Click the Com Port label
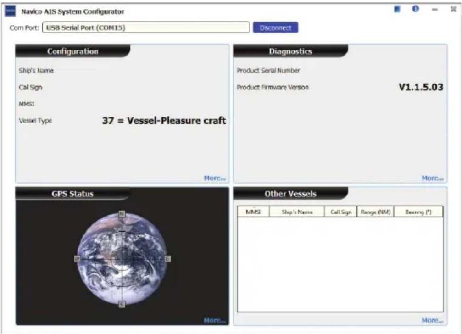 (x=24, y=28)
